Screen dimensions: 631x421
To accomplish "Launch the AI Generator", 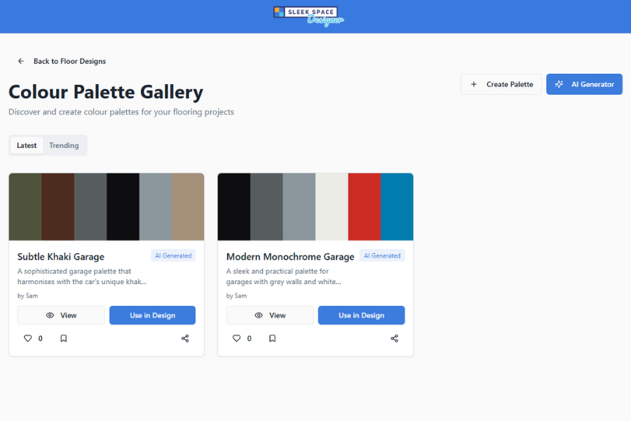I will coord(584,84).
